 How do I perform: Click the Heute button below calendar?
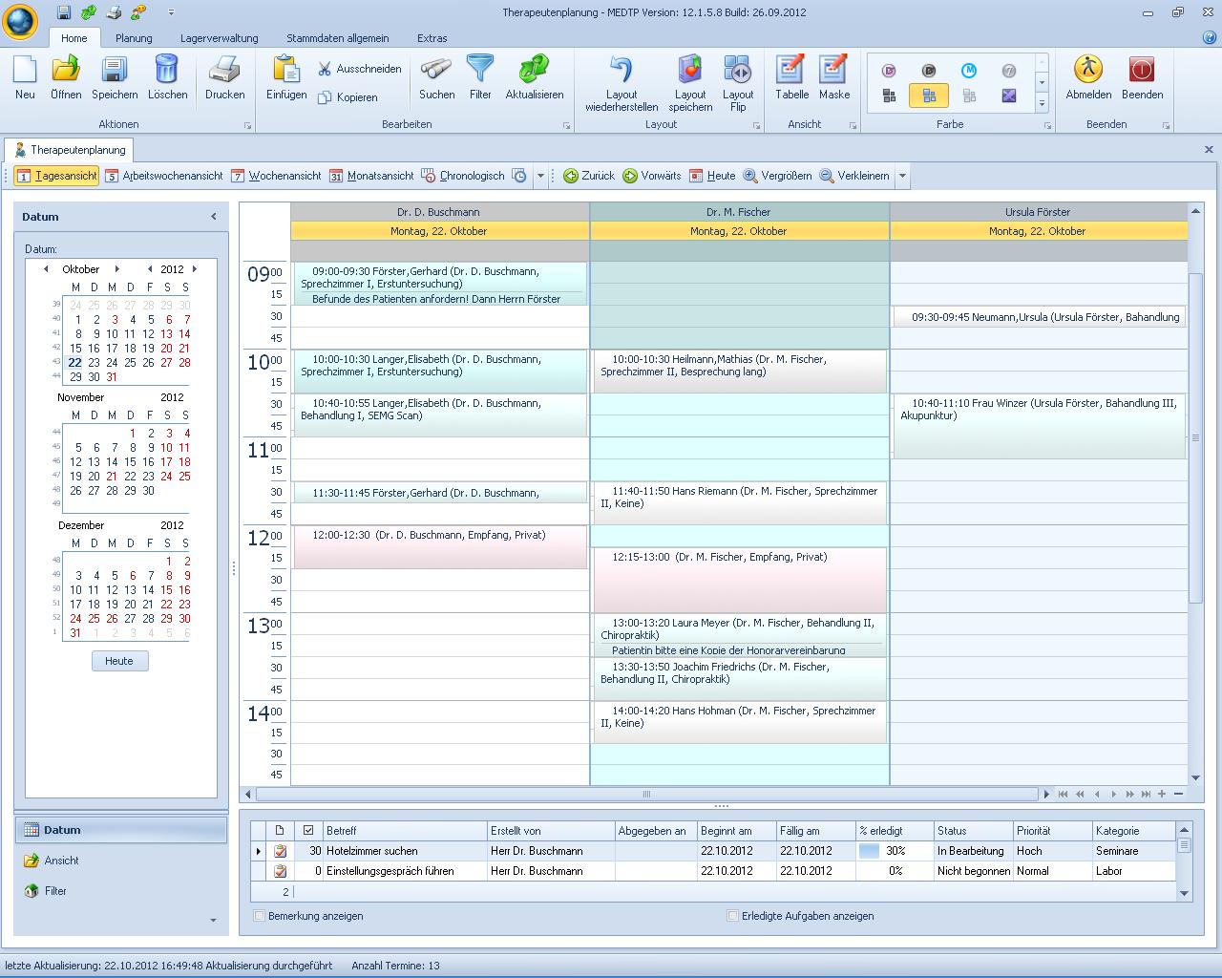click(x=119, y=661)
